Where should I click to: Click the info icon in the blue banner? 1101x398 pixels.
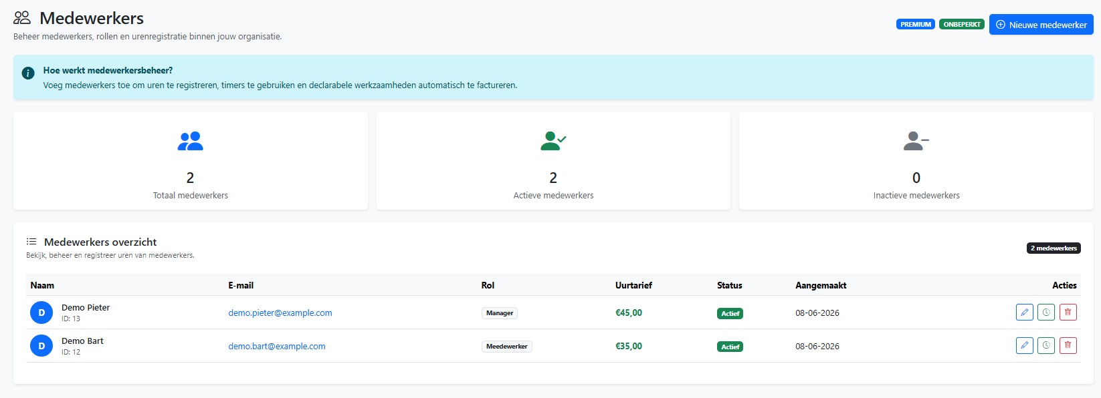(x=28, y=73)
